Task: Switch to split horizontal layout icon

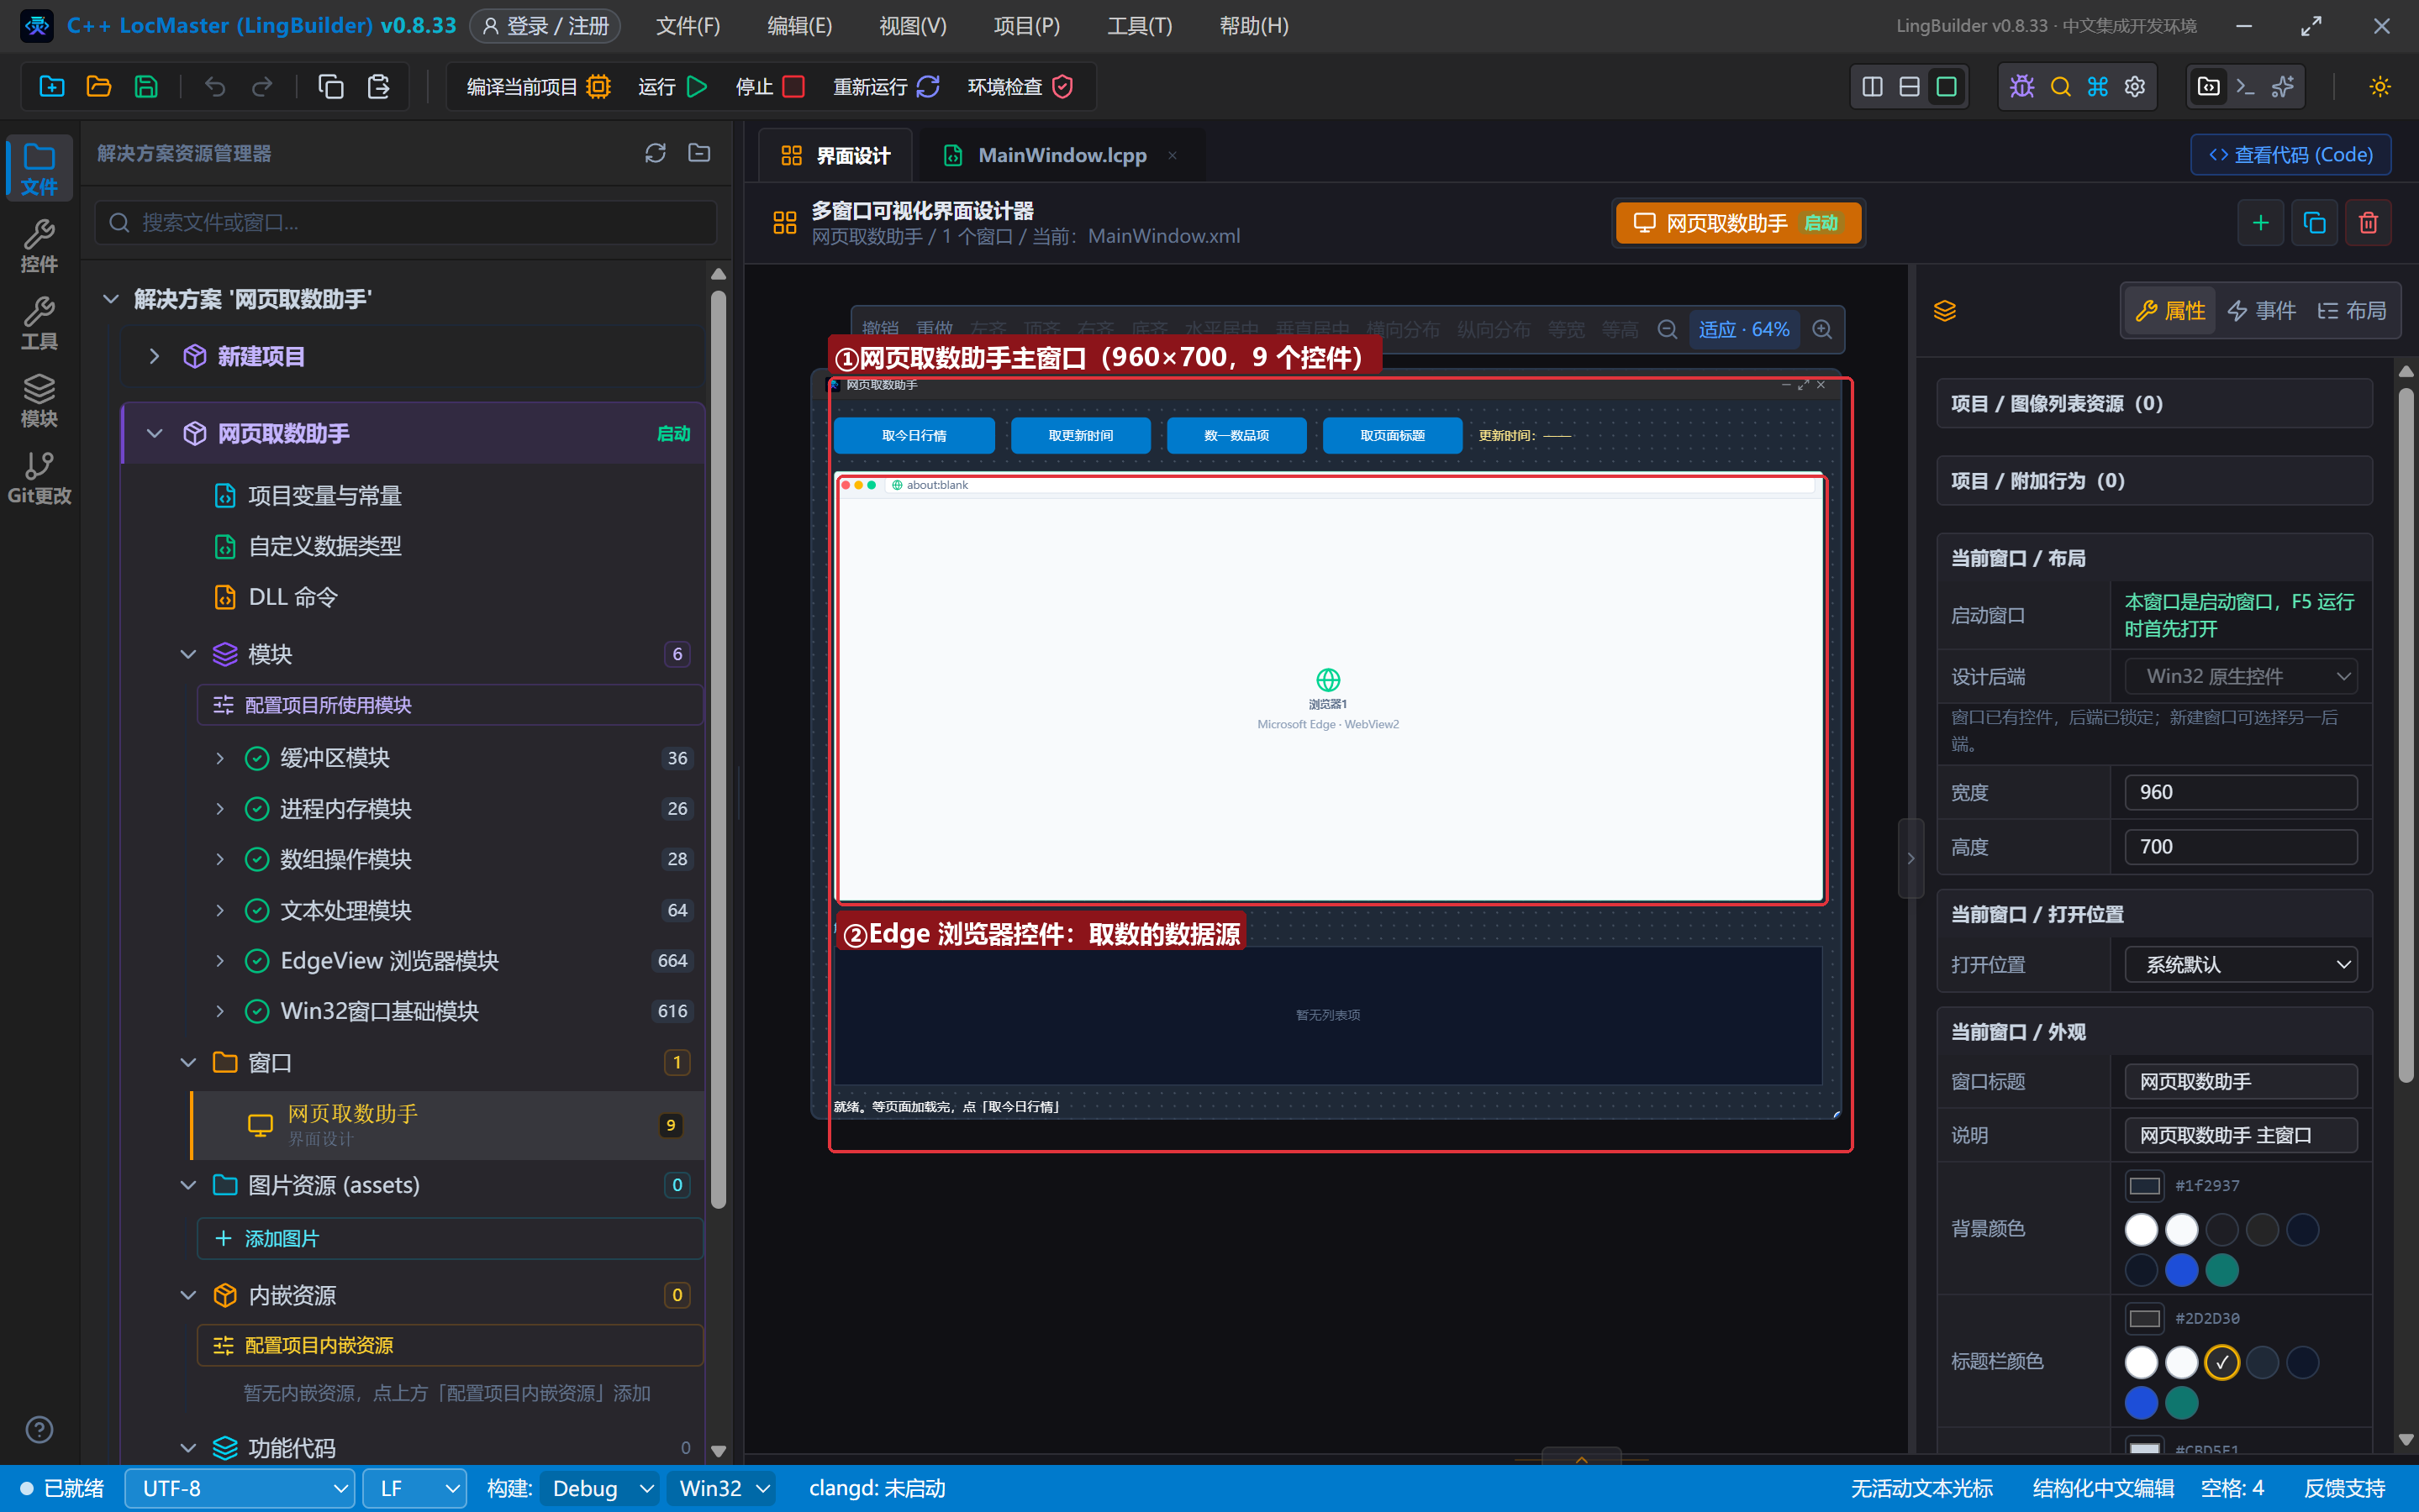Action: click(1909, 87)
